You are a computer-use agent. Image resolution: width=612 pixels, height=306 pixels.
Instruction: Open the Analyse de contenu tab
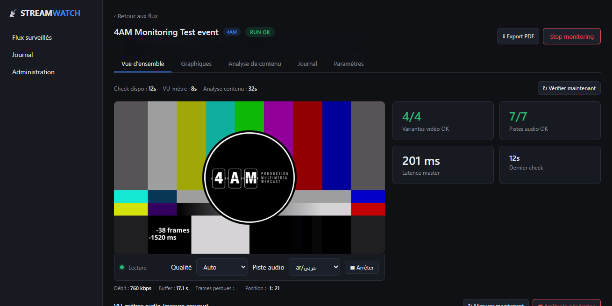[x=255, y=64]
